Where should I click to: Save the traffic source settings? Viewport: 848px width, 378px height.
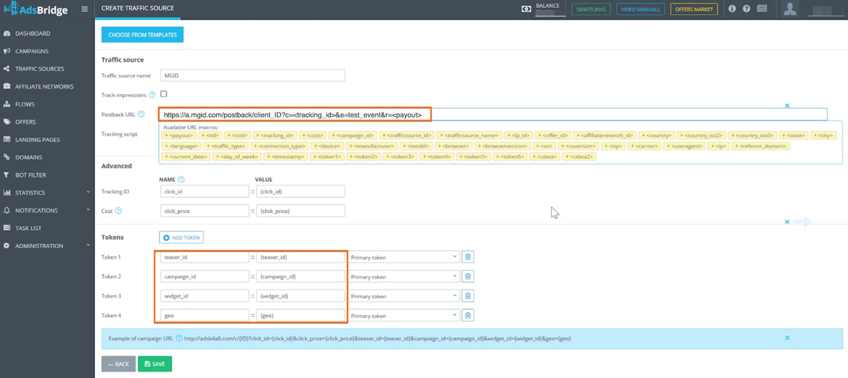[154, 363]
